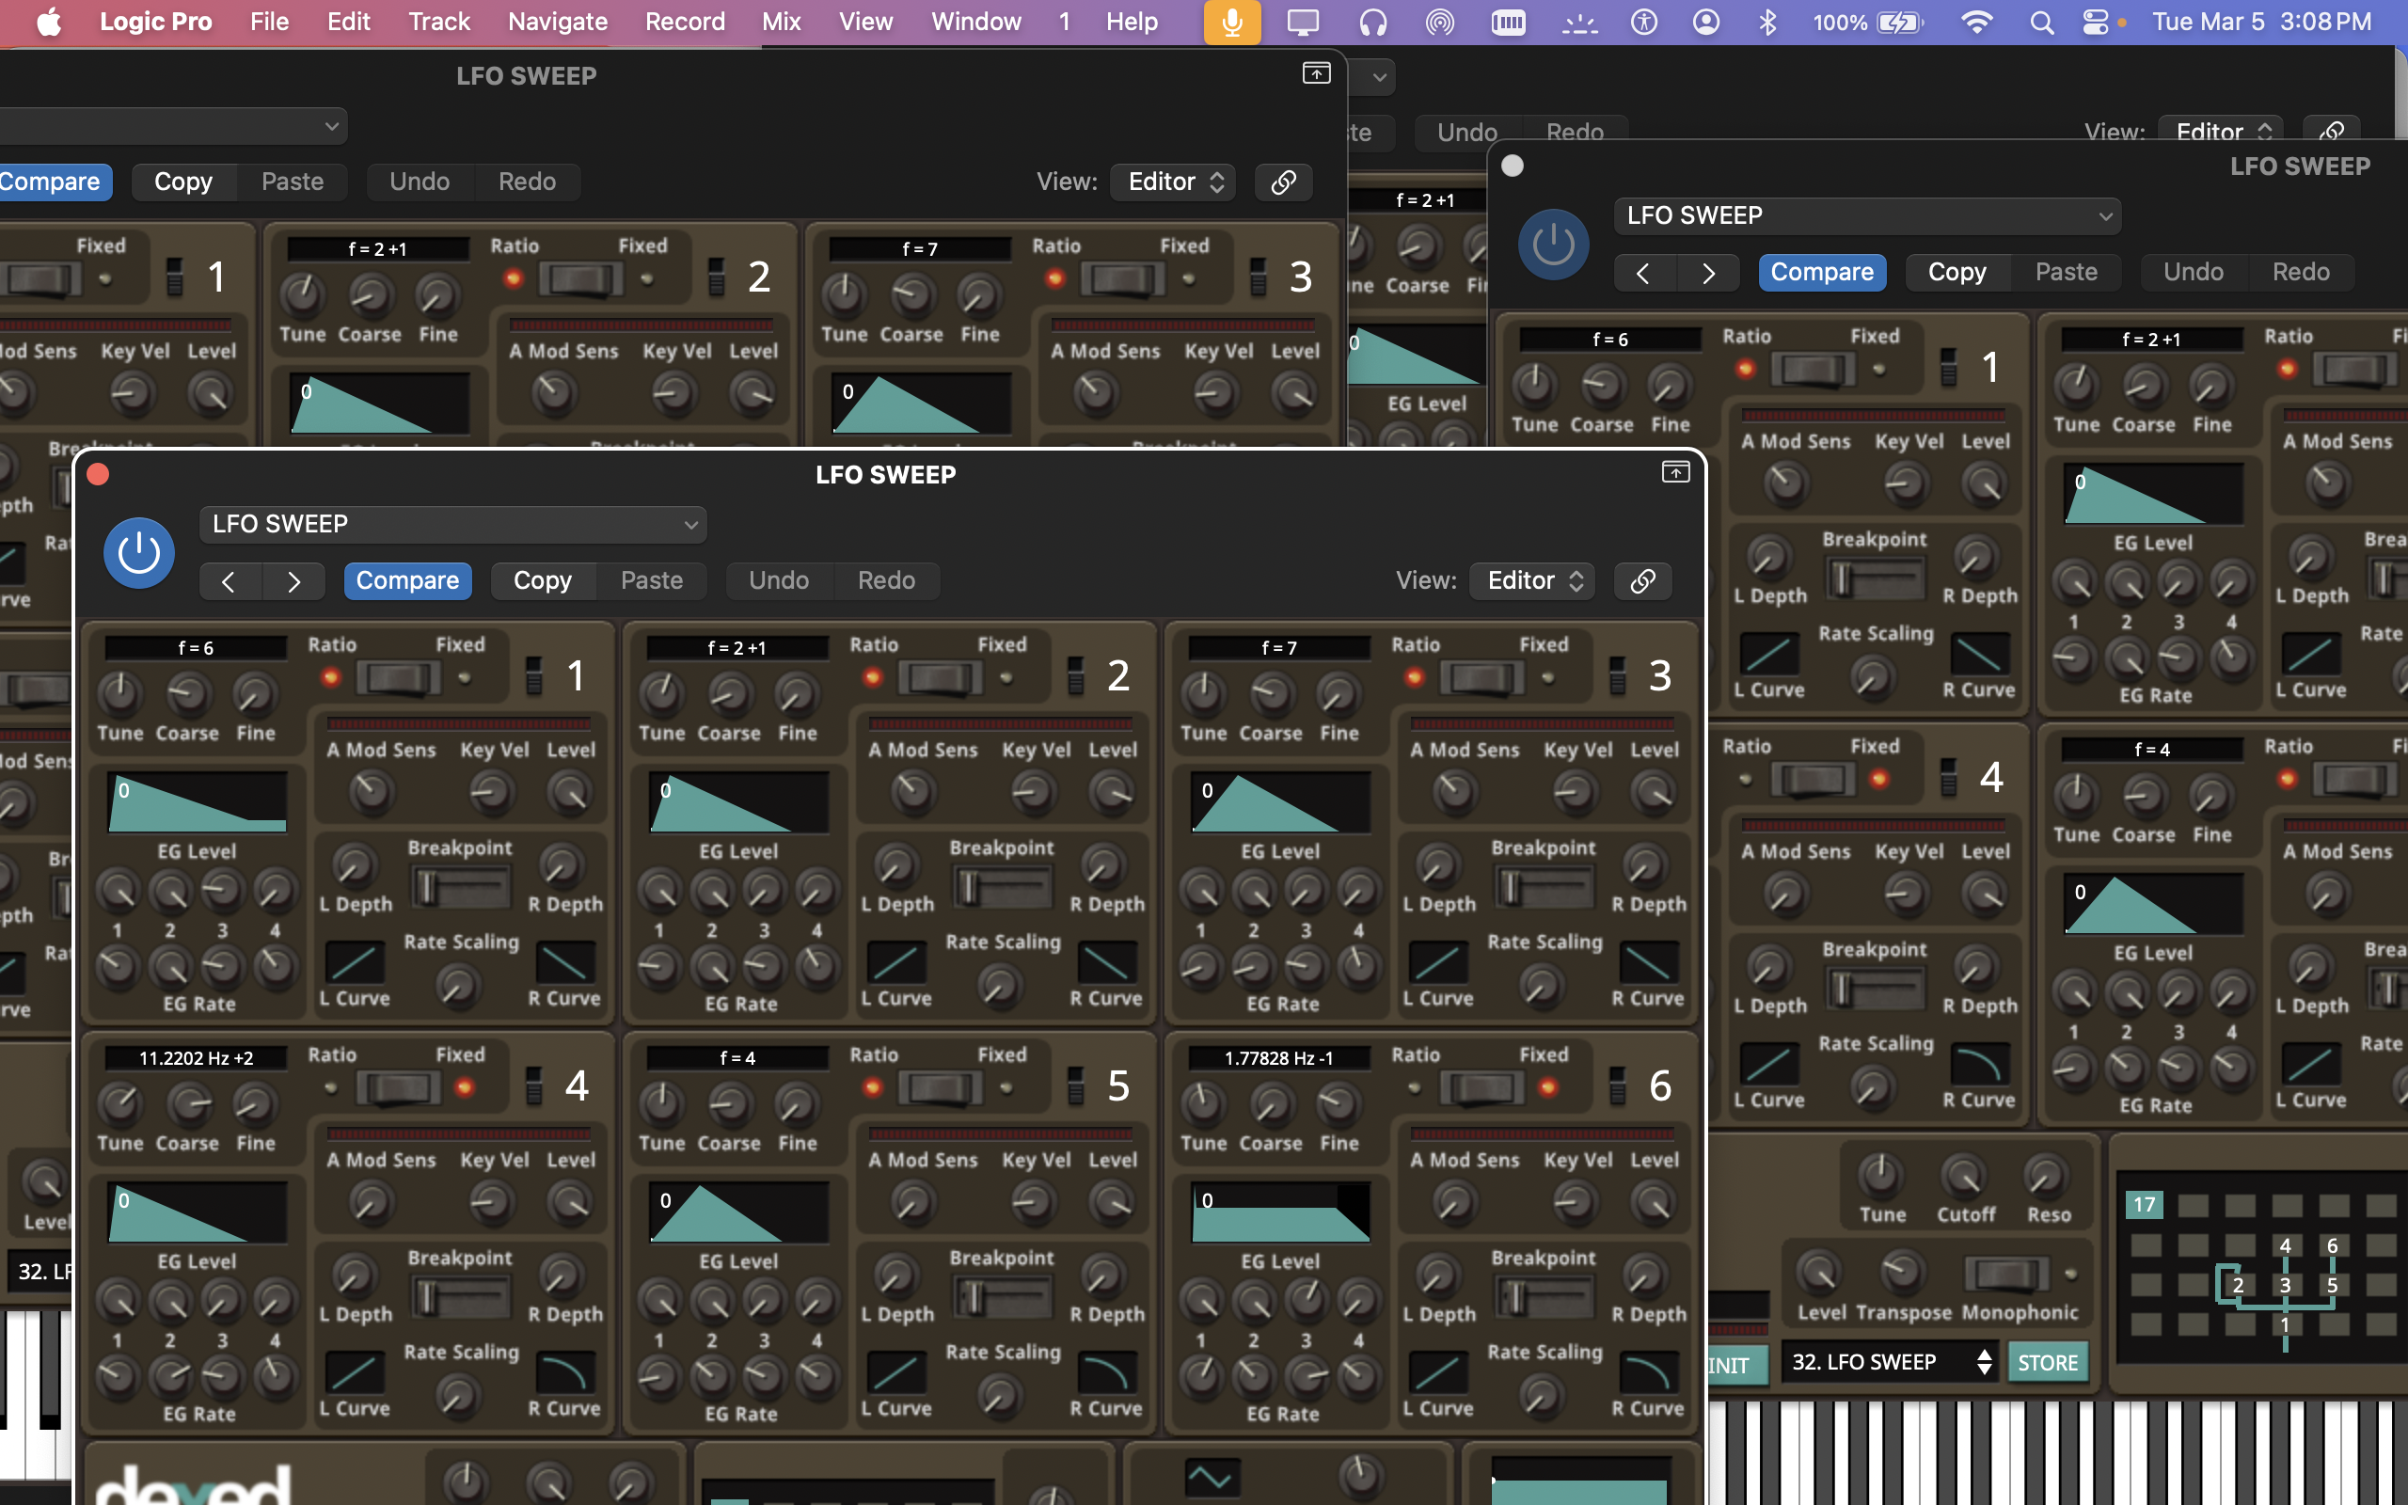This screenshot has width=2408, height=1505.
Task: Click operator 3 Fine knob in front window
Action: 1339,694
